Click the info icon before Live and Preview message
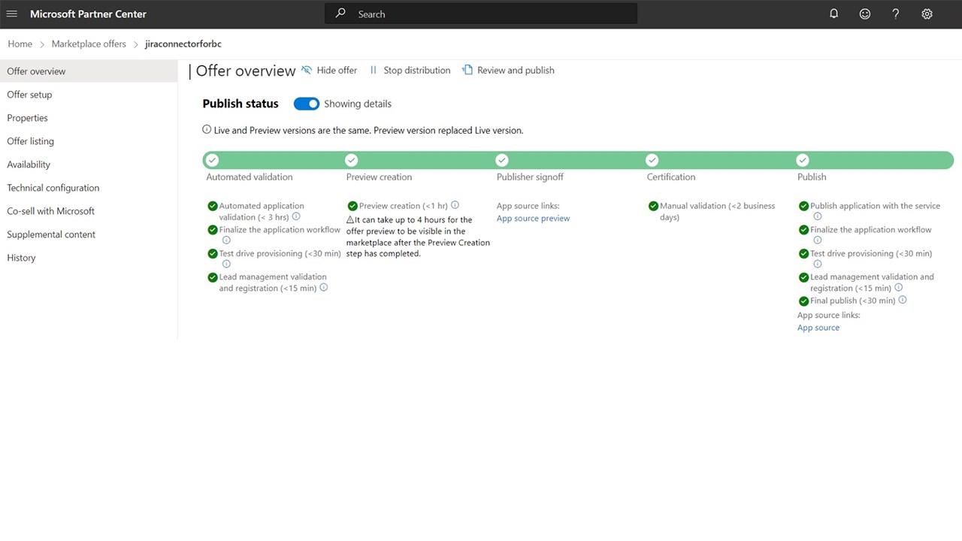The height and width of the screenshot is (541, 962). (207, 129)
